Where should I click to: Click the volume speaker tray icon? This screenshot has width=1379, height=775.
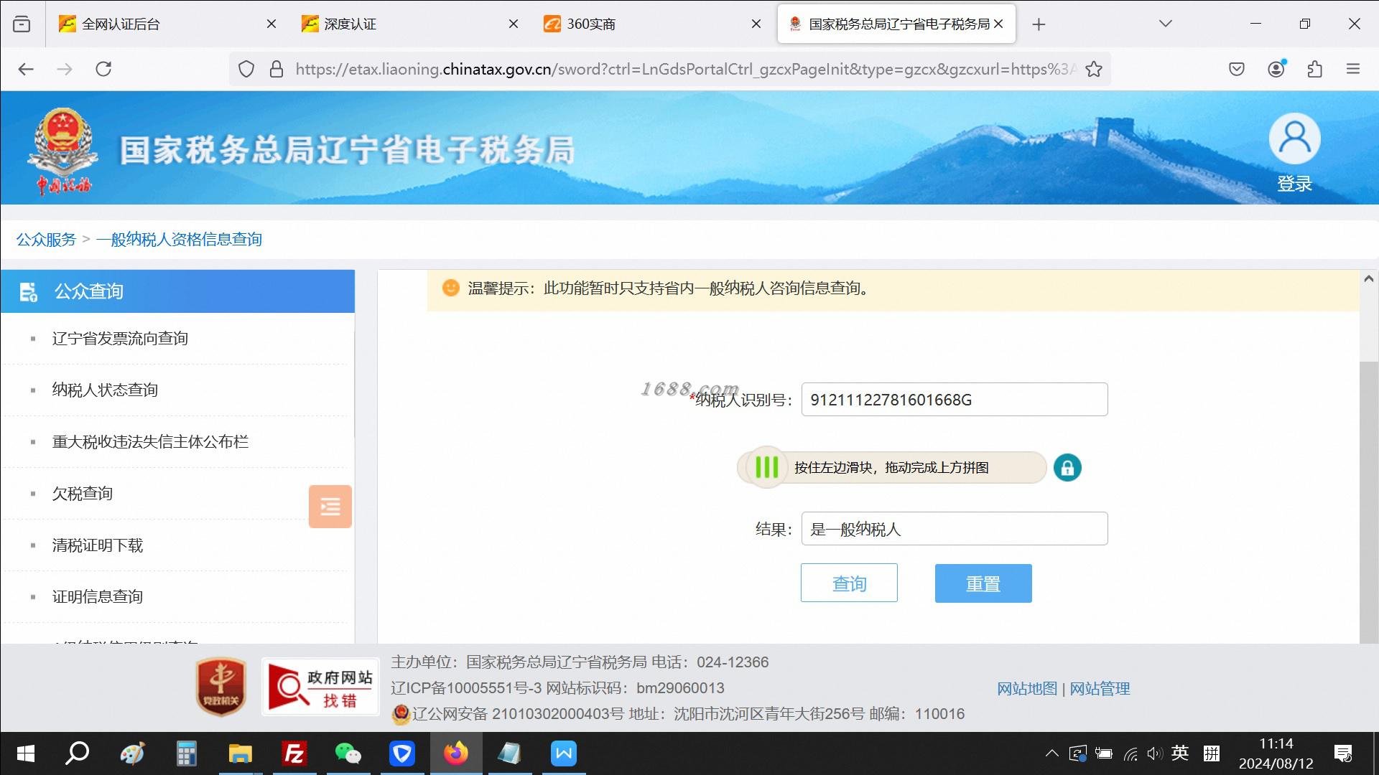[1154, 753]
